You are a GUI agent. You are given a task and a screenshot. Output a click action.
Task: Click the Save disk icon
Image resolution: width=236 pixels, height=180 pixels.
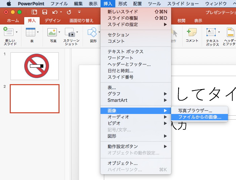click(45, 12)
